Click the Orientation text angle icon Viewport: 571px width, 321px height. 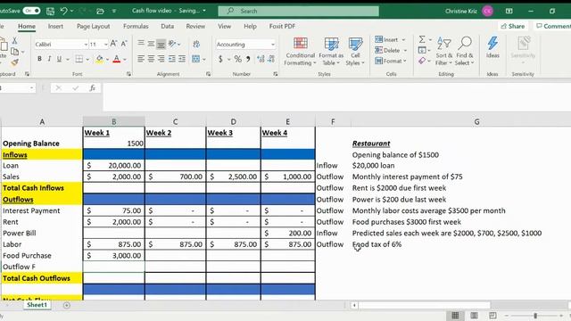tap(172, 44)
